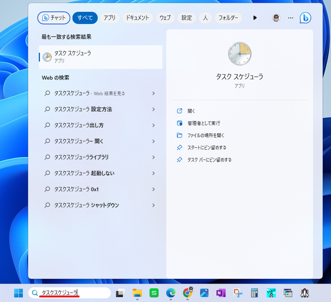Choose スタートにピン留めする
The width and height of the screenshot is (331, 302).
click(x=207, y=148)
